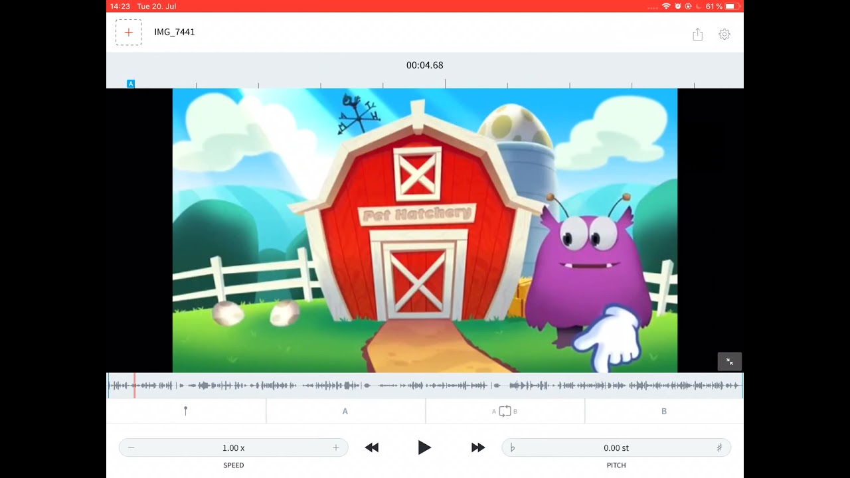The height and width of the screenshot is (478, 850).
Task: Tap the add file plus button
Action: click(129, 32)
